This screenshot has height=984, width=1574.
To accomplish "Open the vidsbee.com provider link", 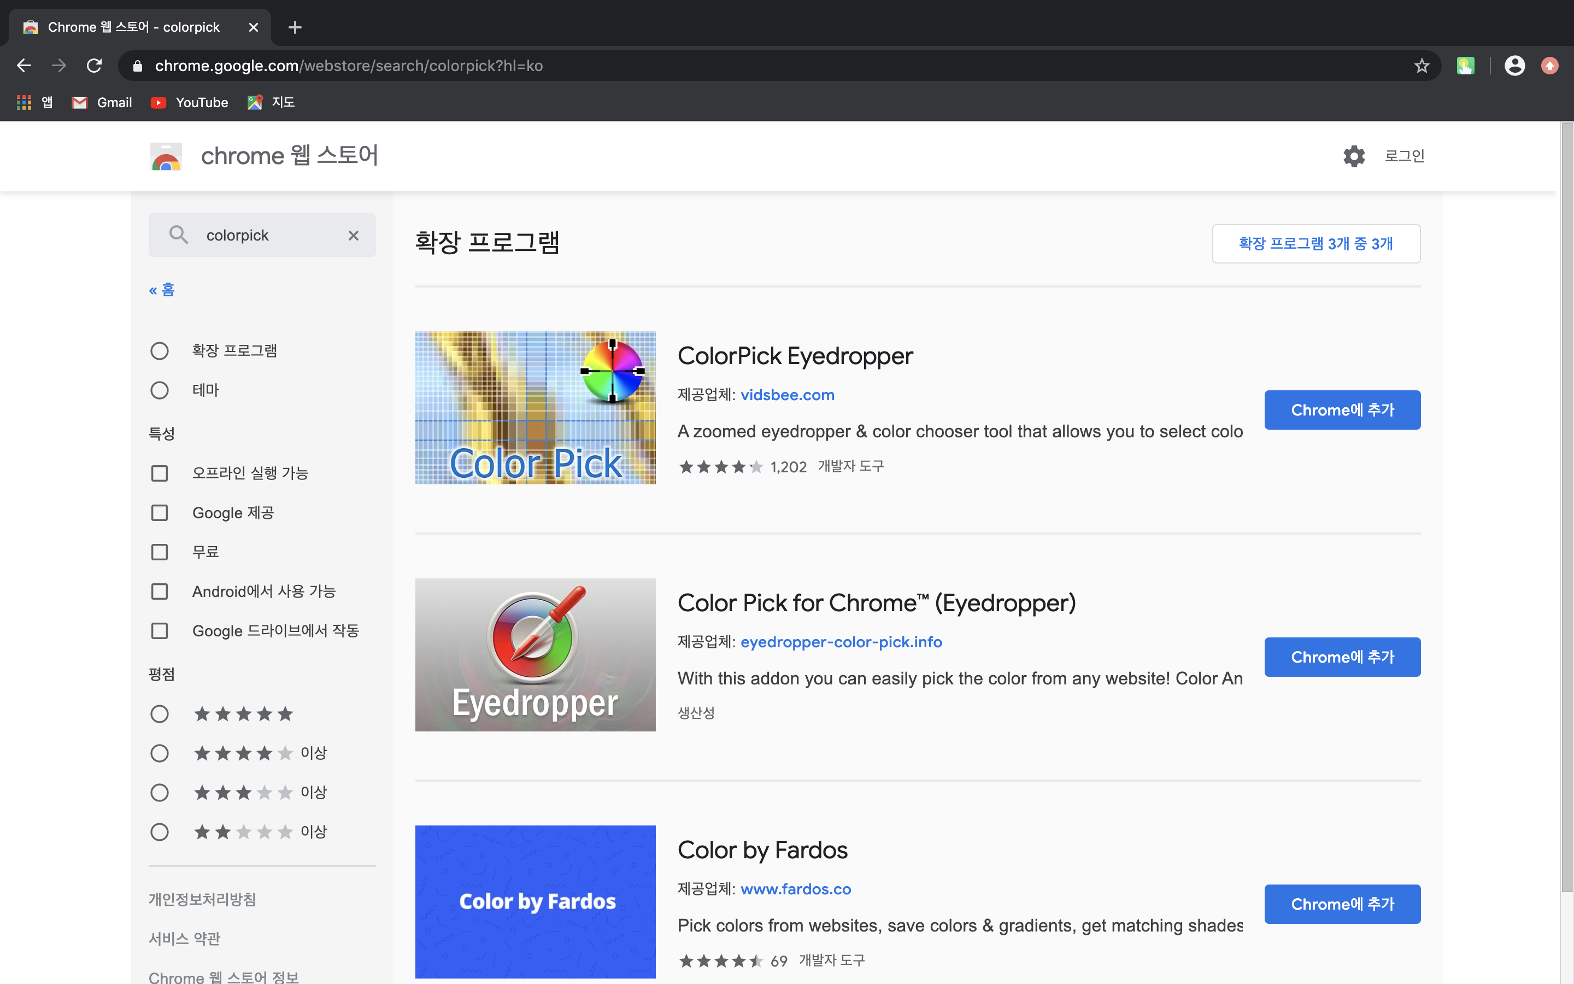I will (787, 395).
